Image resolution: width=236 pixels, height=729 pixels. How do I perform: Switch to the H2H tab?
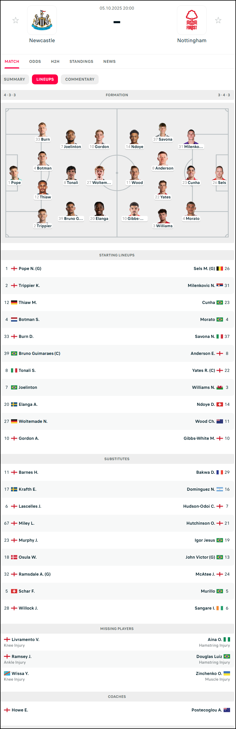(55, 61)
